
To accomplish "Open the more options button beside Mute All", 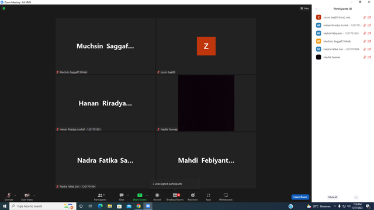I will click(356, 197).
